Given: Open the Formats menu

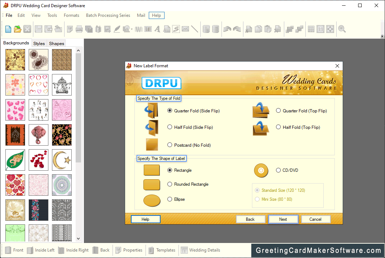Looking at the screenshot, I should pos(71,15).
